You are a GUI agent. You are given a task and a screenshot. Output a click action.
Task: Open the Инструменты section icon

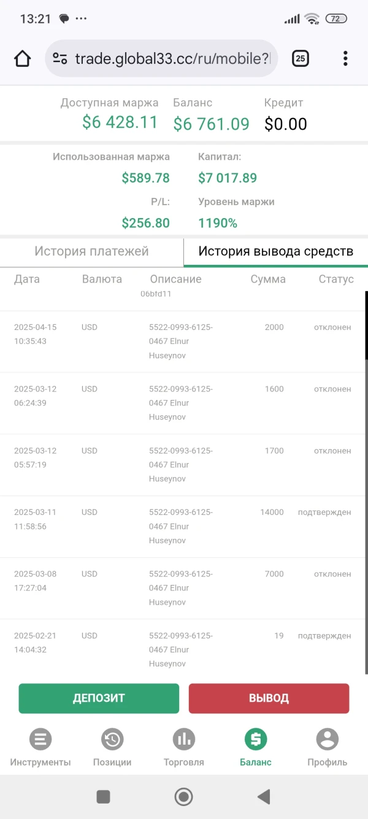(x=40, y=739)
